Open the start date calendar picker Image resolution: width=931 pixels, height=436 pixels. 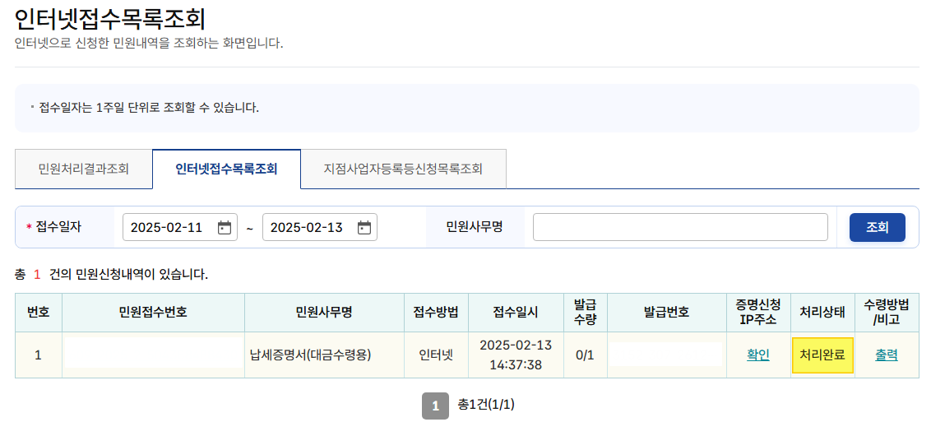point(225,228)
